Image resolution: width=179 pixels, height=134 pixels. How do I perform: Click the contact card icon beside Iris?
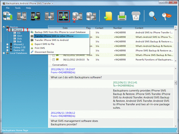coord(15,33)
